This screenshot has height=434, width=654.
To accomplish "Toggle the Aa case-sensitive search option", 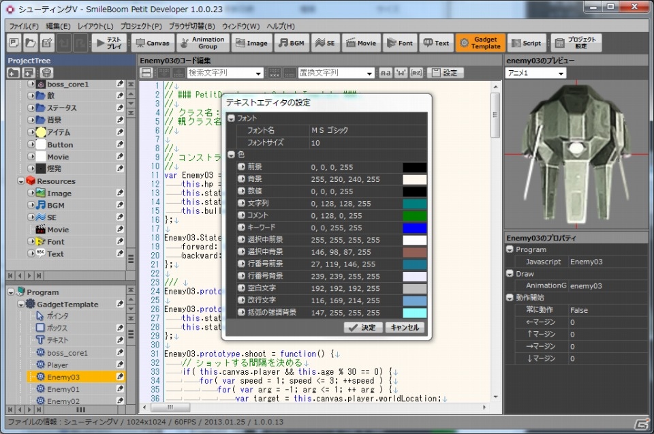I will [385, 73].
